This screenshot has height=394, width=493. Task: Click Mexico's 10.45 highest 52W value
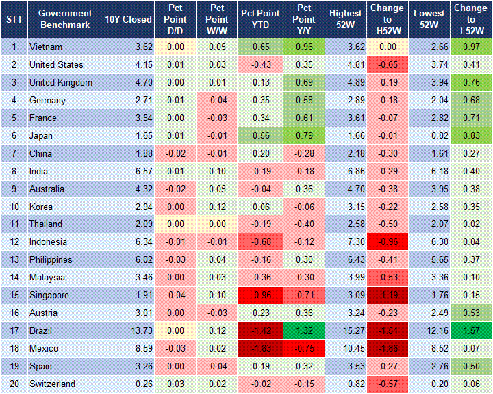tap(345, 349)
